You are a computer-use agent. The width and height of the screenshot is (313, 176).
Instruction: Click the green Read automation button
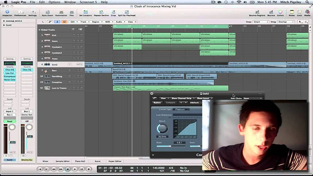point(10,122)
